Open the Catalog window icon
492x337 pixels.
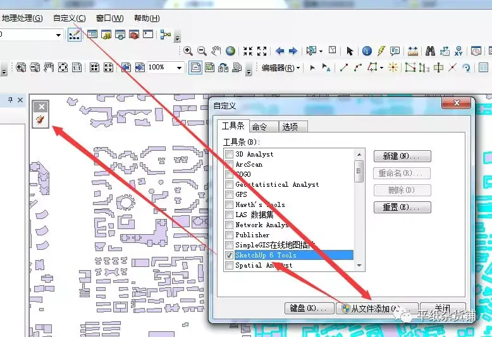pyautogui.click(x=106, y=35)
